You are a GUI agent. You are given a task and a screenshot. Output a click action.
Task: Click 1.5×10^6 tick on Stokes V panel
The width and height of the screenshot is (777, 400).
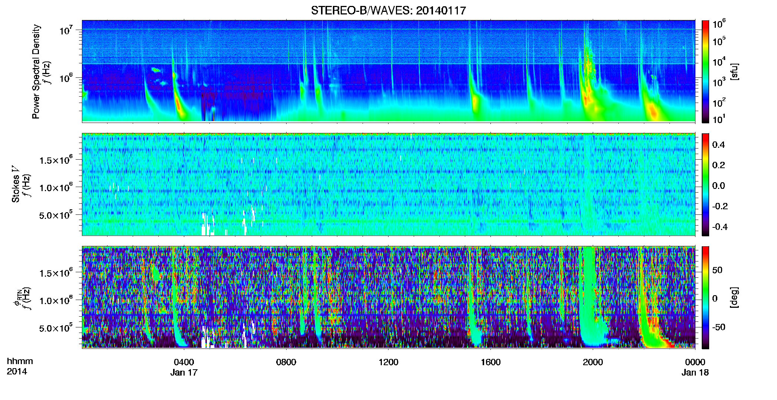click(56, 160)
